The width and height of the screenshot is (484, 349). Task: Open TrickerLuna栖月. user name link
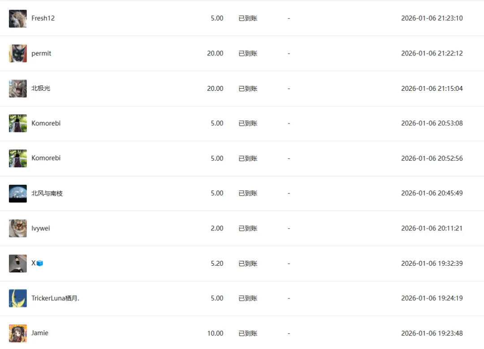tap(55, 298)
